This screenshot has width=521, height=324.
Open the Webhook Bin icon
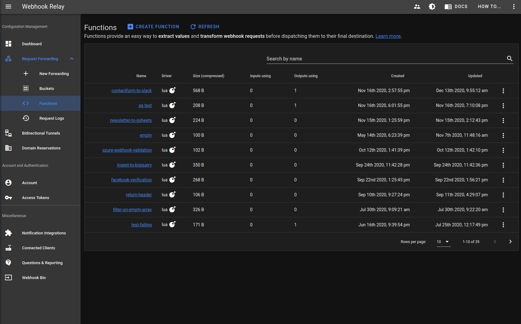pos(8,277)
